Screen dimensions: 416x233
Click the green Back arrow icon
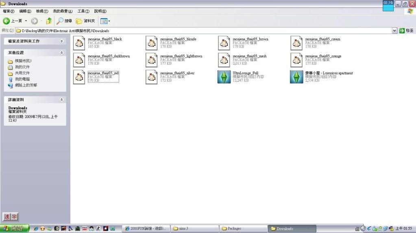(x=7, y=21)
